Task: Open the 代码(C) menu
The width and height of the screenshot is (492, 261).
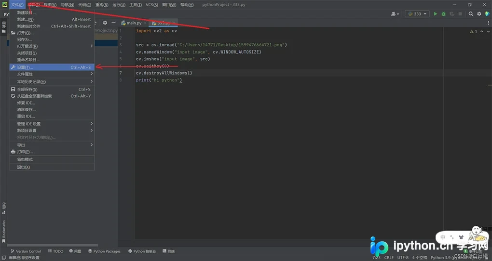Action: pyautogui.click(x=85, y=5)
